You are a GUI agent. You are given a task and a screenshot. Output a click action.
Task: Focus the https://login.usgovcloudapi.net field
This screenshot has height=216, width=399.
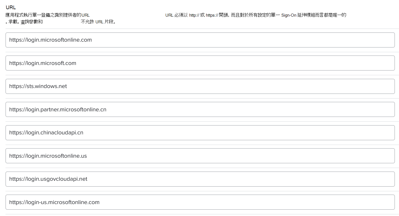tap(200, 179)
